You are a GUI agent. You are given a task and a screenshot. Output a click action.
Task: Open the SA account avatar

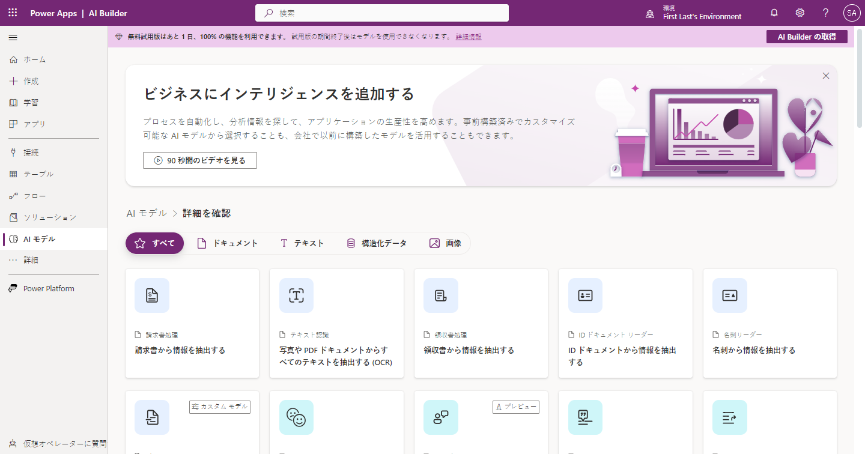tap(852, 13)
